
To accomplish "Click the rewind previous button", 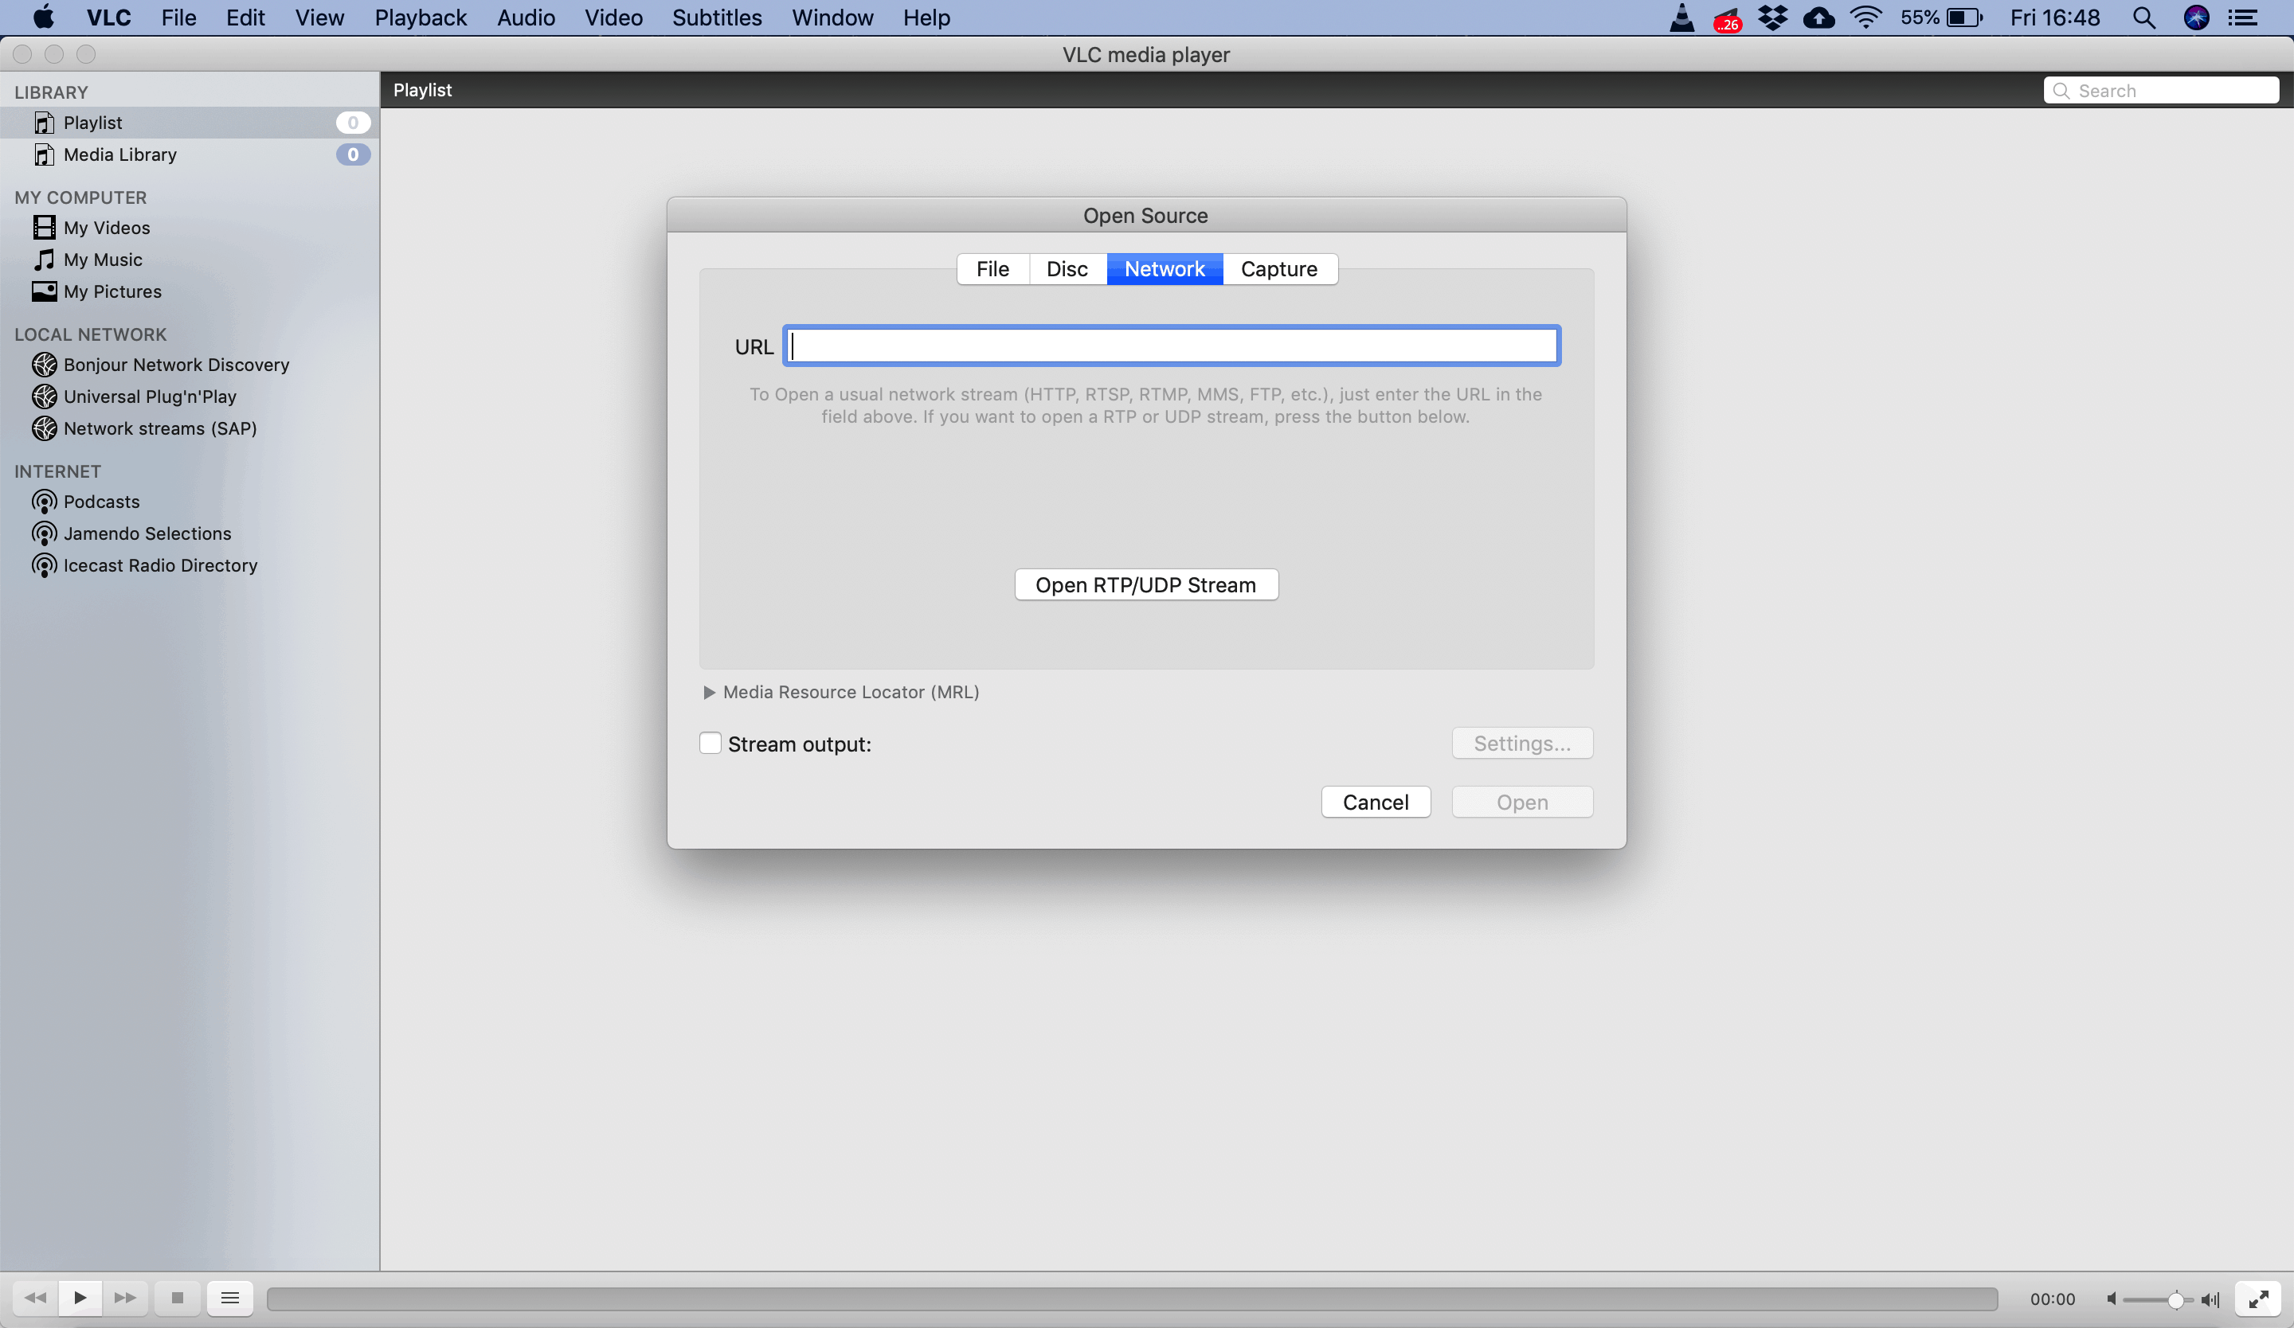I will click(36, 1298).
